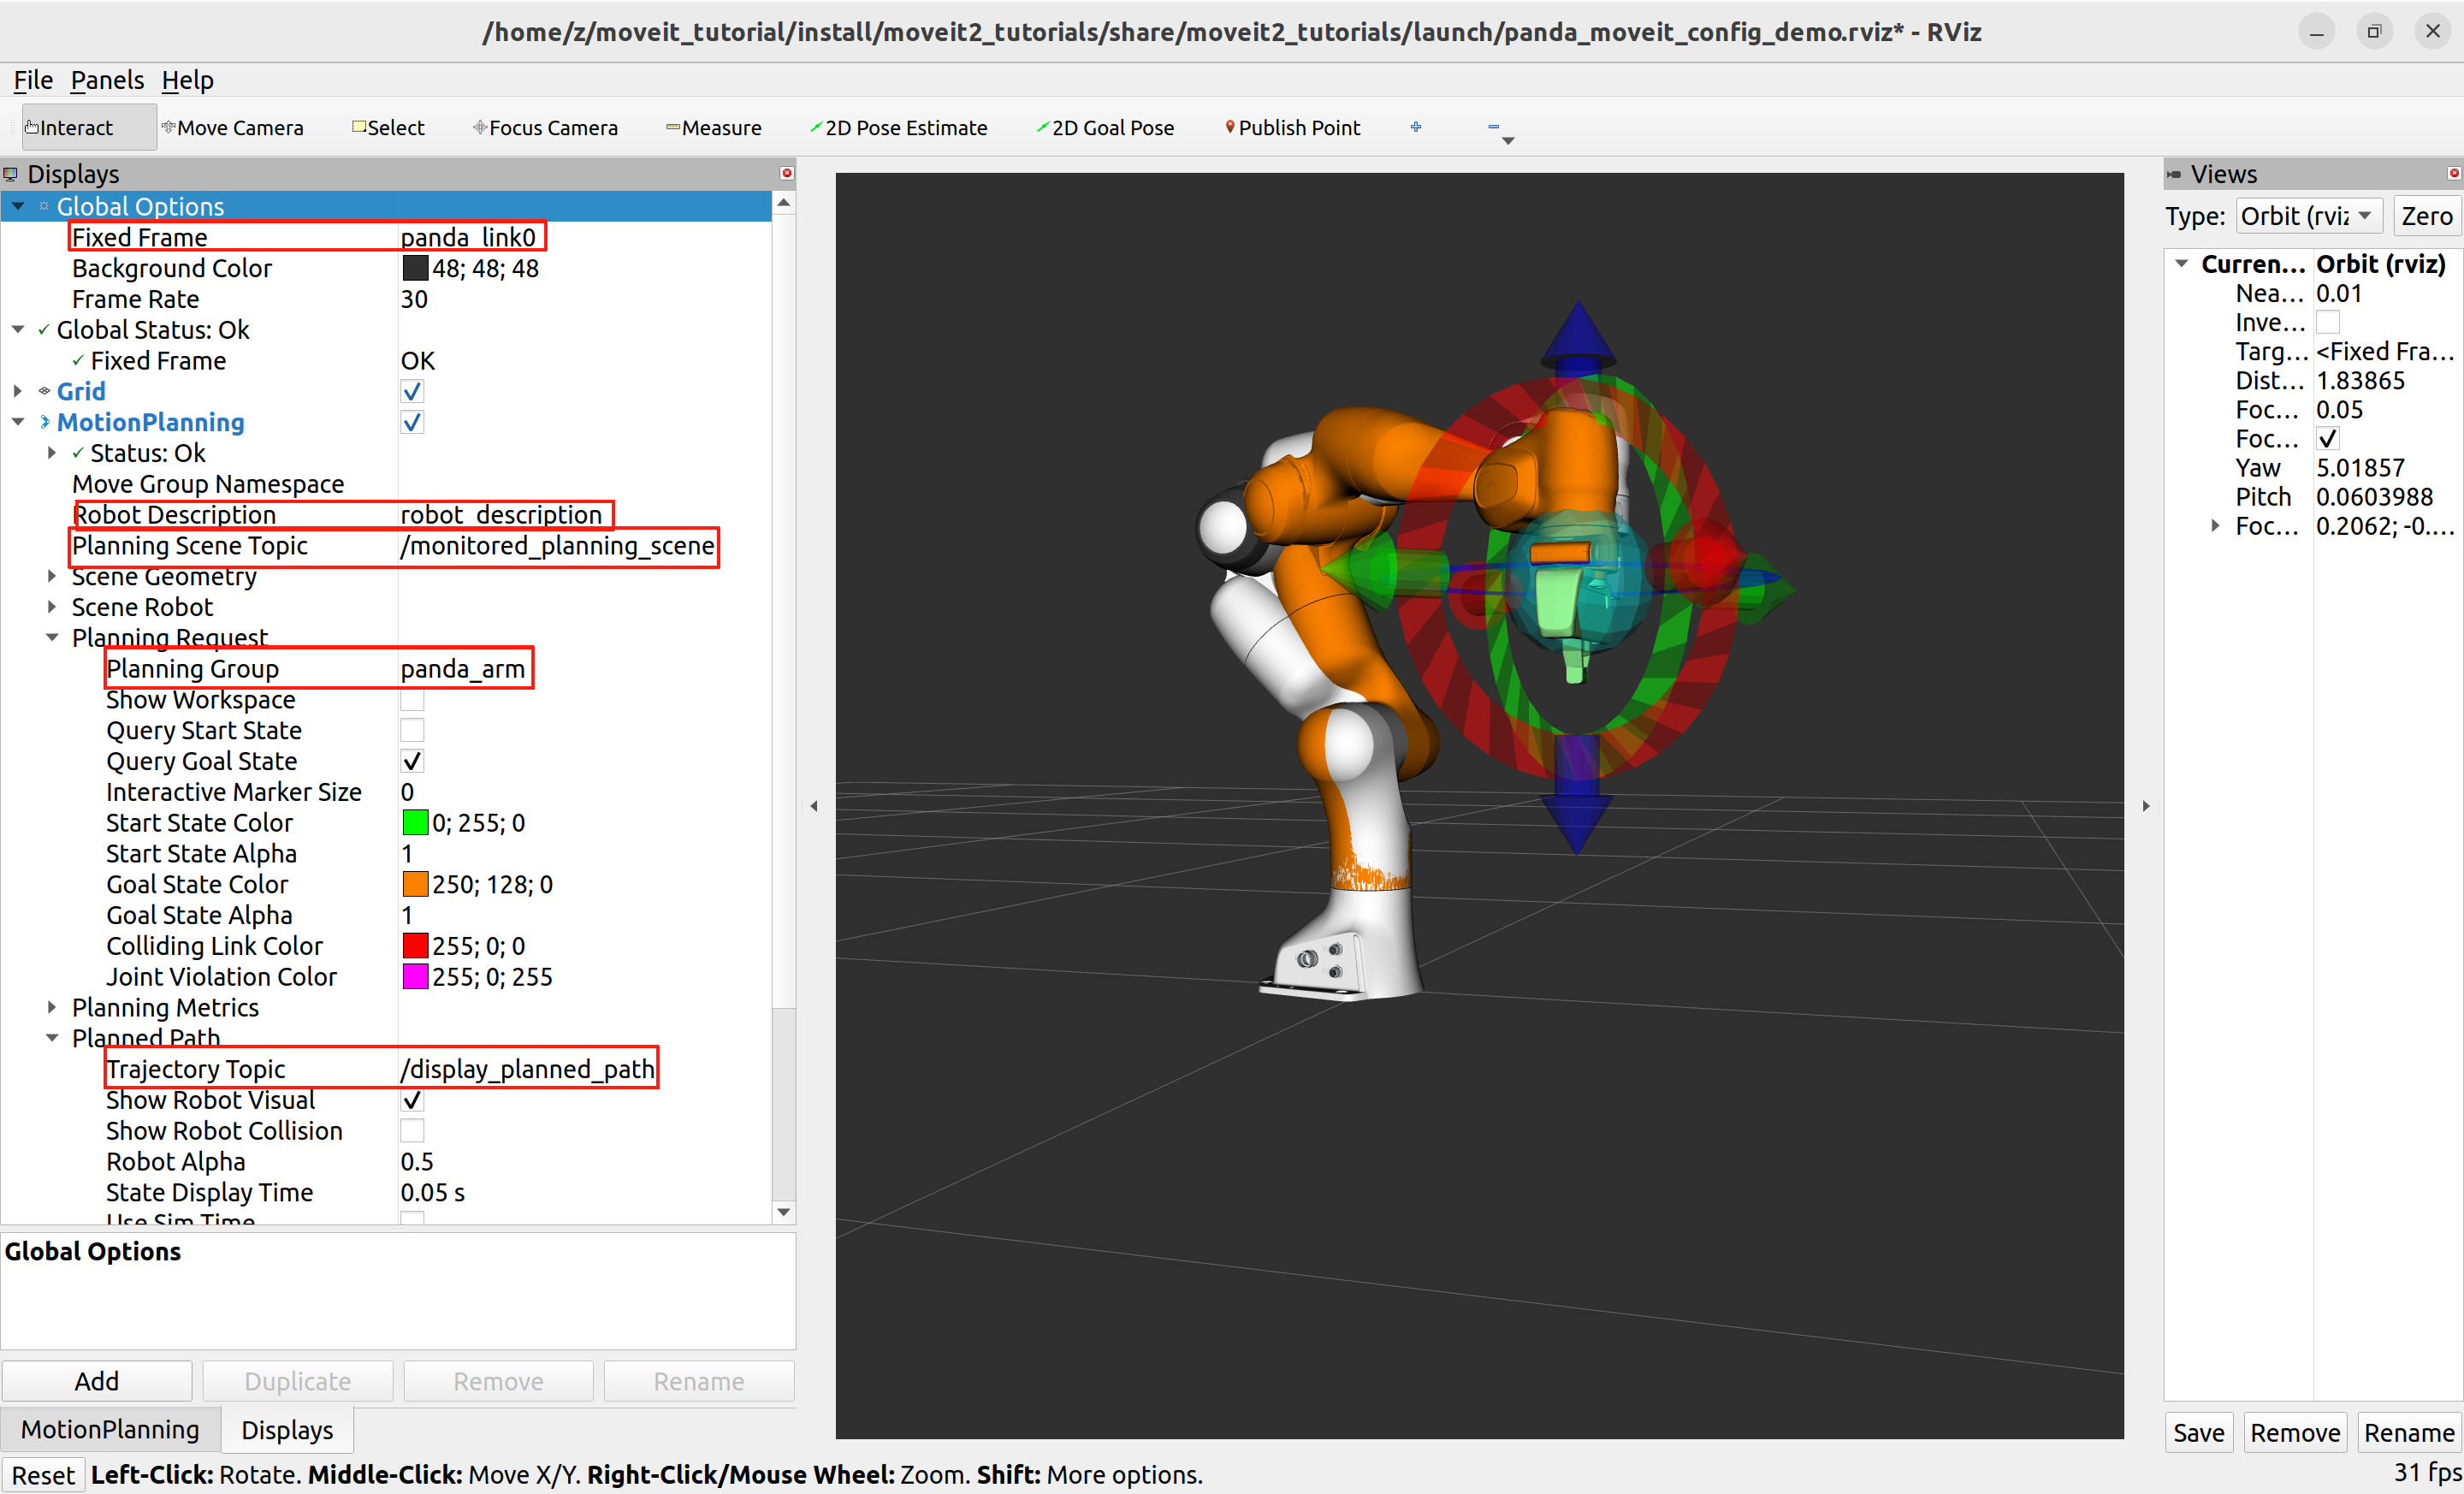Screen dimensions: 2464x1494
Task: Activate the 2D Goal Pose tool
Action: click(1105, 127)
